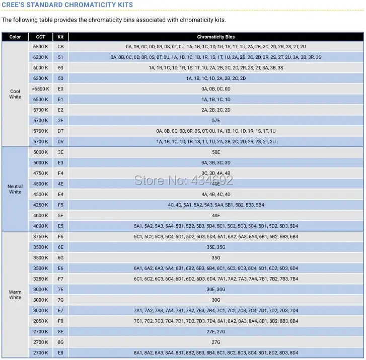Select bins "3A, 3B, 3C, 3D"

216,163
